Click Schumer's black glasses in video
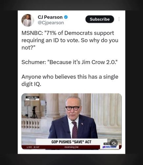Image resolution: width=143 pixels, height=165 pixels. point(72,108)
